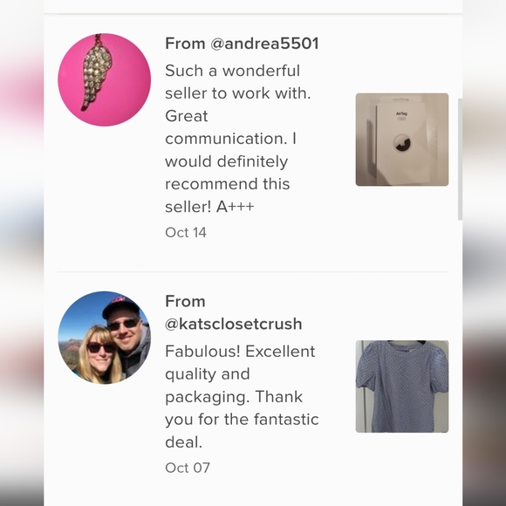Open katsclosetcrush's couple selfie avatar
Image resolution: width=506 pixels, height=506 pixels.
[x=104, y=338]
